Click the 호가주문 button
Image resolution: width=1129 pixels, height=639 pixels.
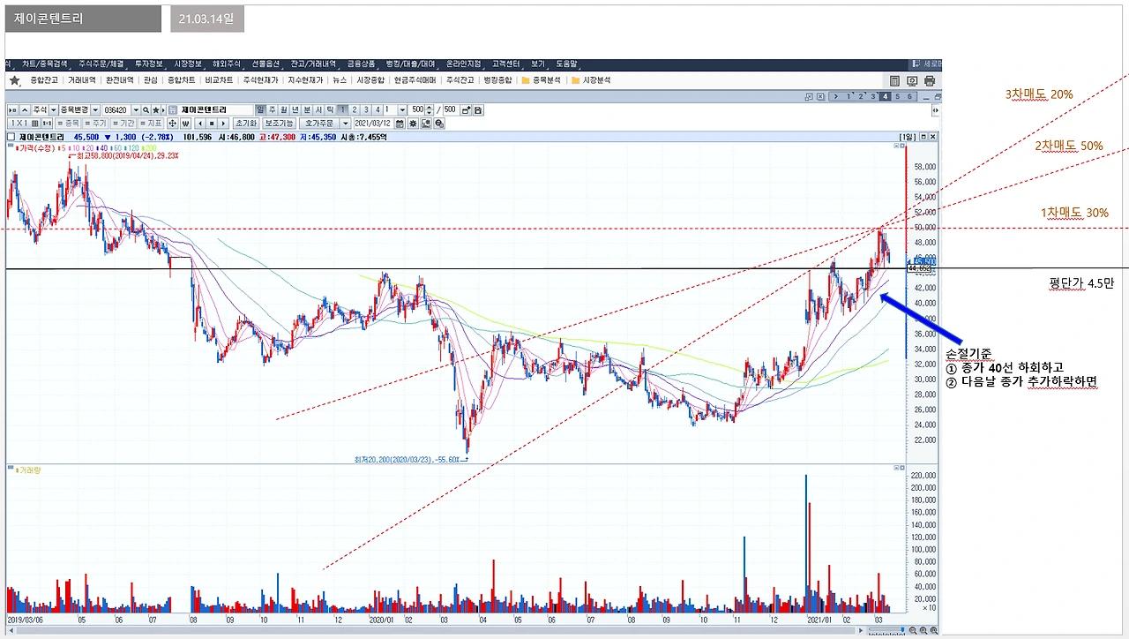[x=319, y=124]
